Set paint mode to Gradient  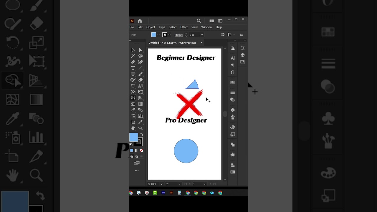click(x=136, y=150)
